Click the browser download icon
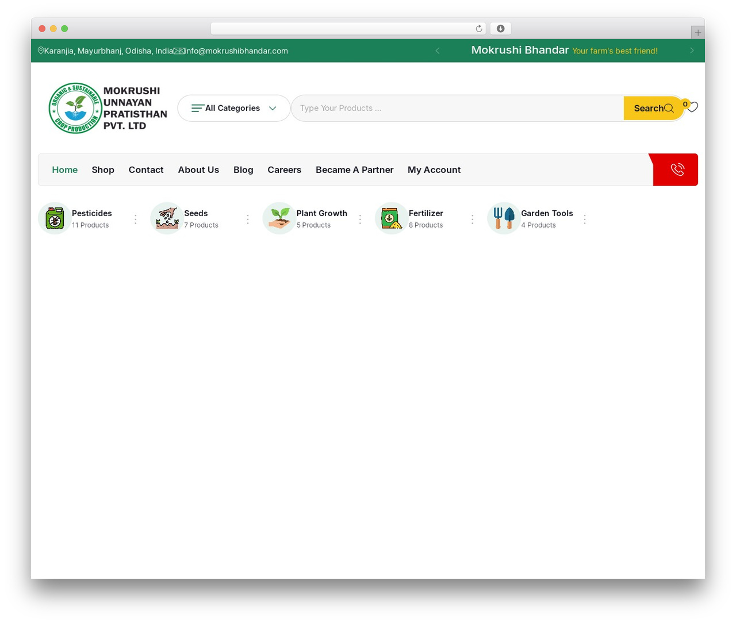 pyautogui.click(x=501, y=29)
